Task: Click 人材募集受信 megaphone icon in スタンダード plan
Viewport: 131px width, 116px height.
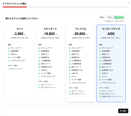Action: [39, 61]
